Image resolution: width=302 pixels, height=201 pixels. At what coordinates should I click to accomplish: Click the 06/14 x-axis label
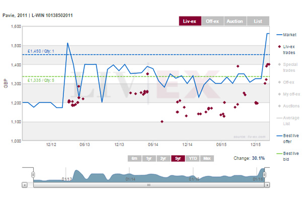tap(153, 144)
